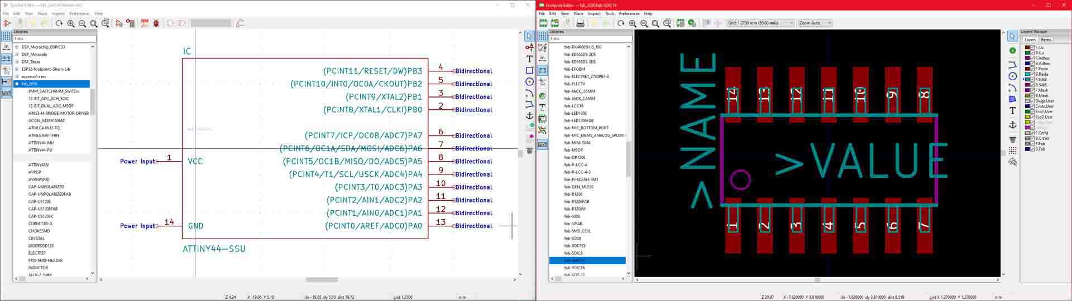The image size is (1072, 301).
Task: Select CRYSTAL symbol in library tree
Action: pyautogui.click(x=36, y=238)
